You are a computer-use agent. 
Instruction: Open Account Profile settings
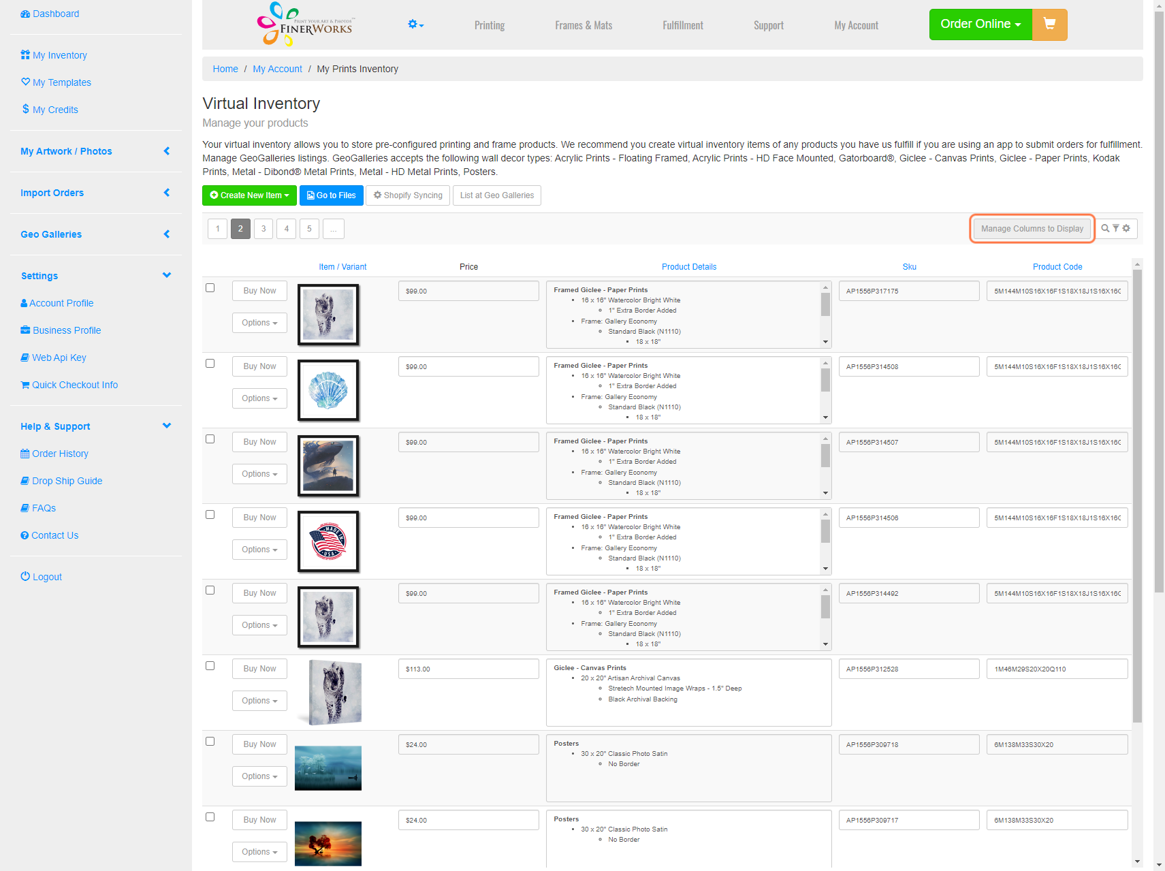(57, 303)
